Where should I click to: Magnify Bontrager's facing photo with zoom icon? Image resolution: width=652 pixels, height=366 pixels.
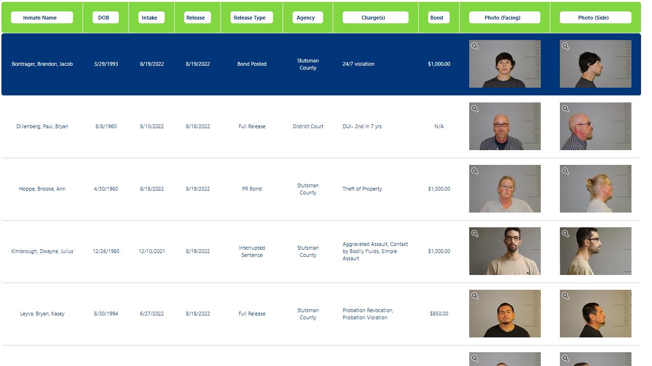(475, 46)
